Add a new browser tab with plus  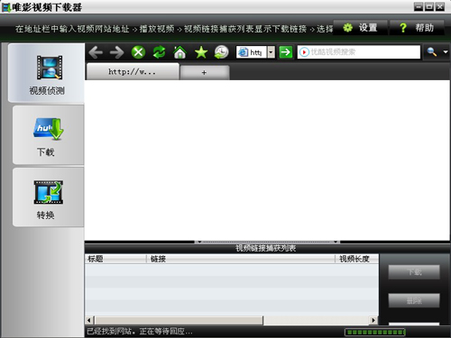click(205, 73)
